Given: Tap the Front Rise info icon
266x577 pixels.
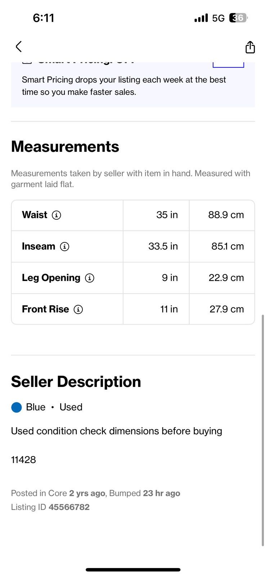Looking at the screenshot, I should [x=78, y=309].
